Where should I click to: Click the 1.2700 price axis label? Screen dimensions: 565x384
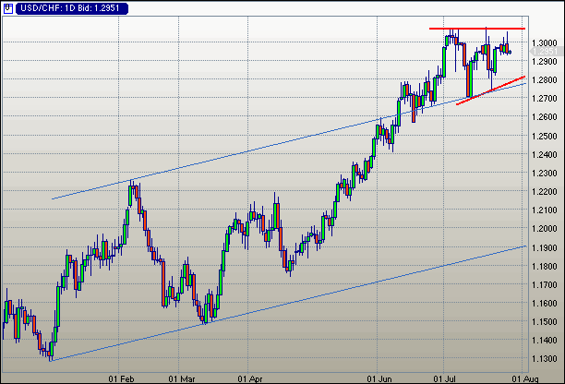[x=545, y=99]
